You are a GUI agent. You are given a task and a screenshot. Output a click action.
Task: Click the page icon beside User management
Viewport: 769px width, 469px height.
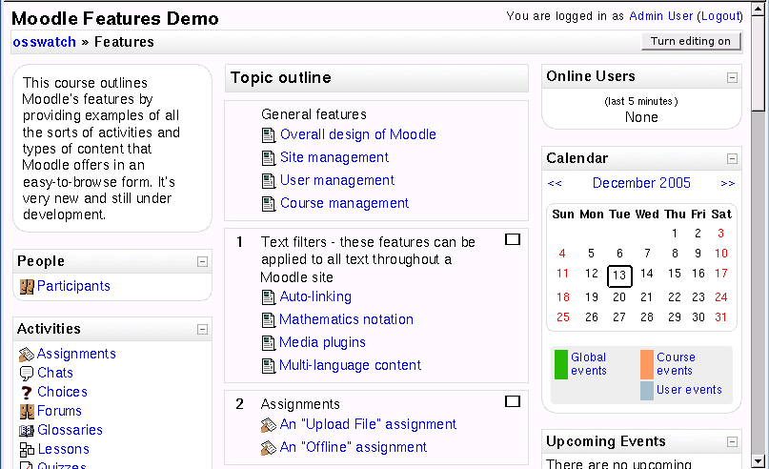point(269,181)
